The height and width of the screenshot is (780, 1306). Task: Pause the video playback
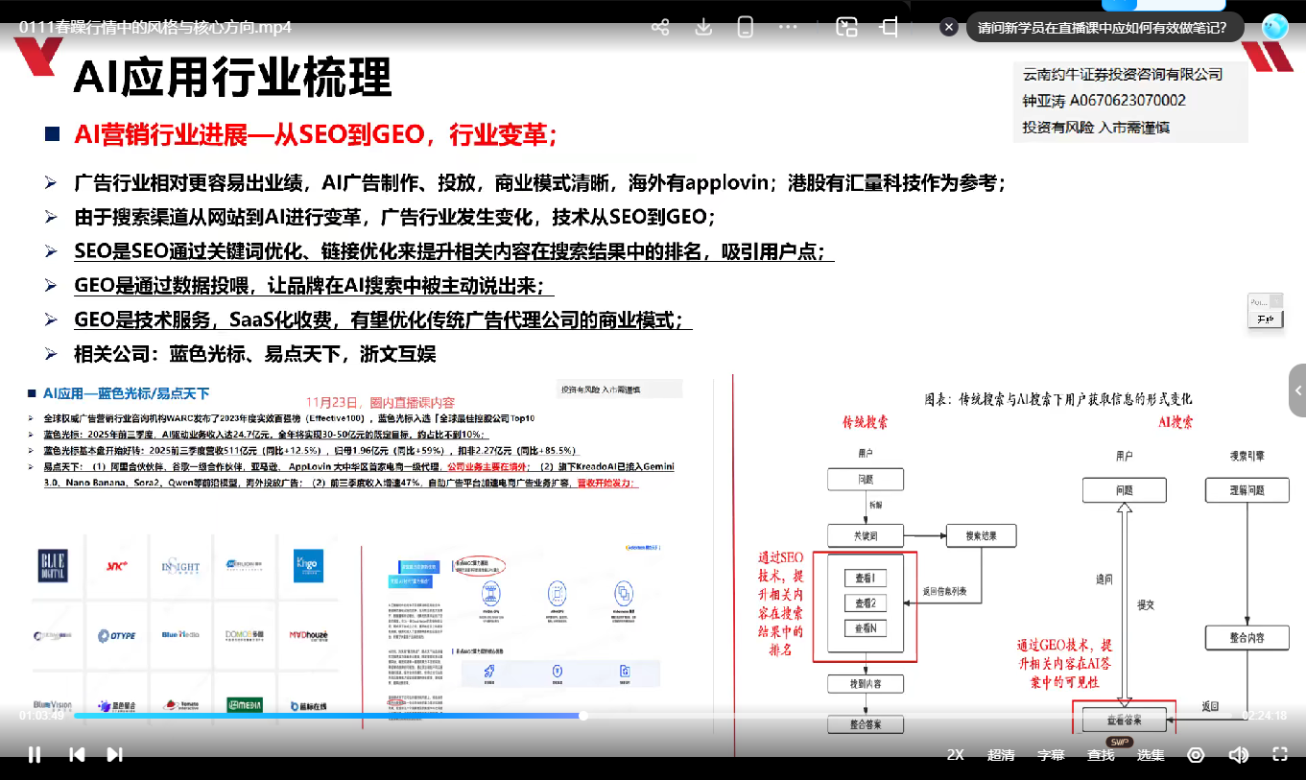tap(35, 754)
